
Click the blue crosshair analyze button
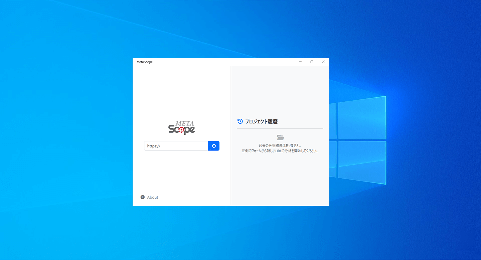214,146
